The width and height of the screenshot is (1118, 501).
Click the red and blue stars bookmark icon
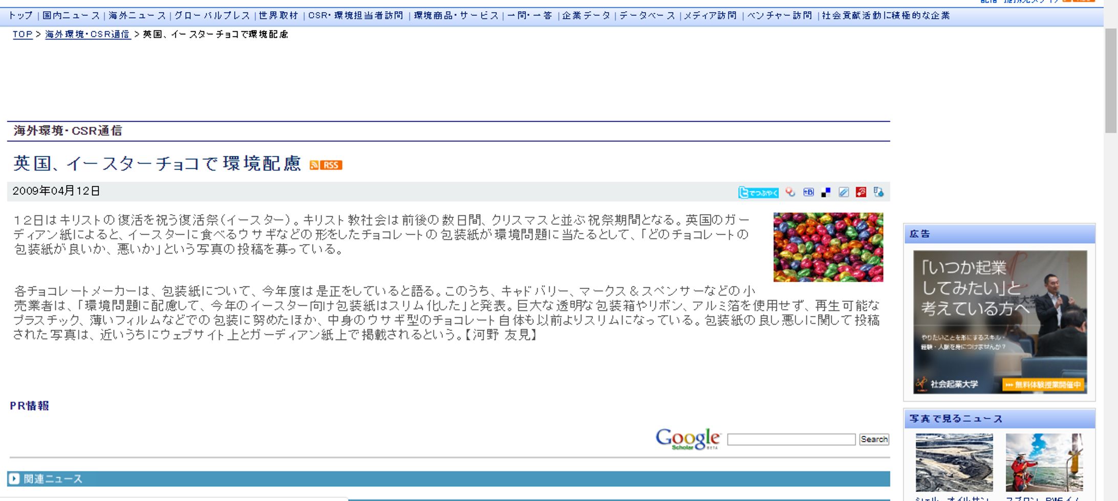click(790, 192)
